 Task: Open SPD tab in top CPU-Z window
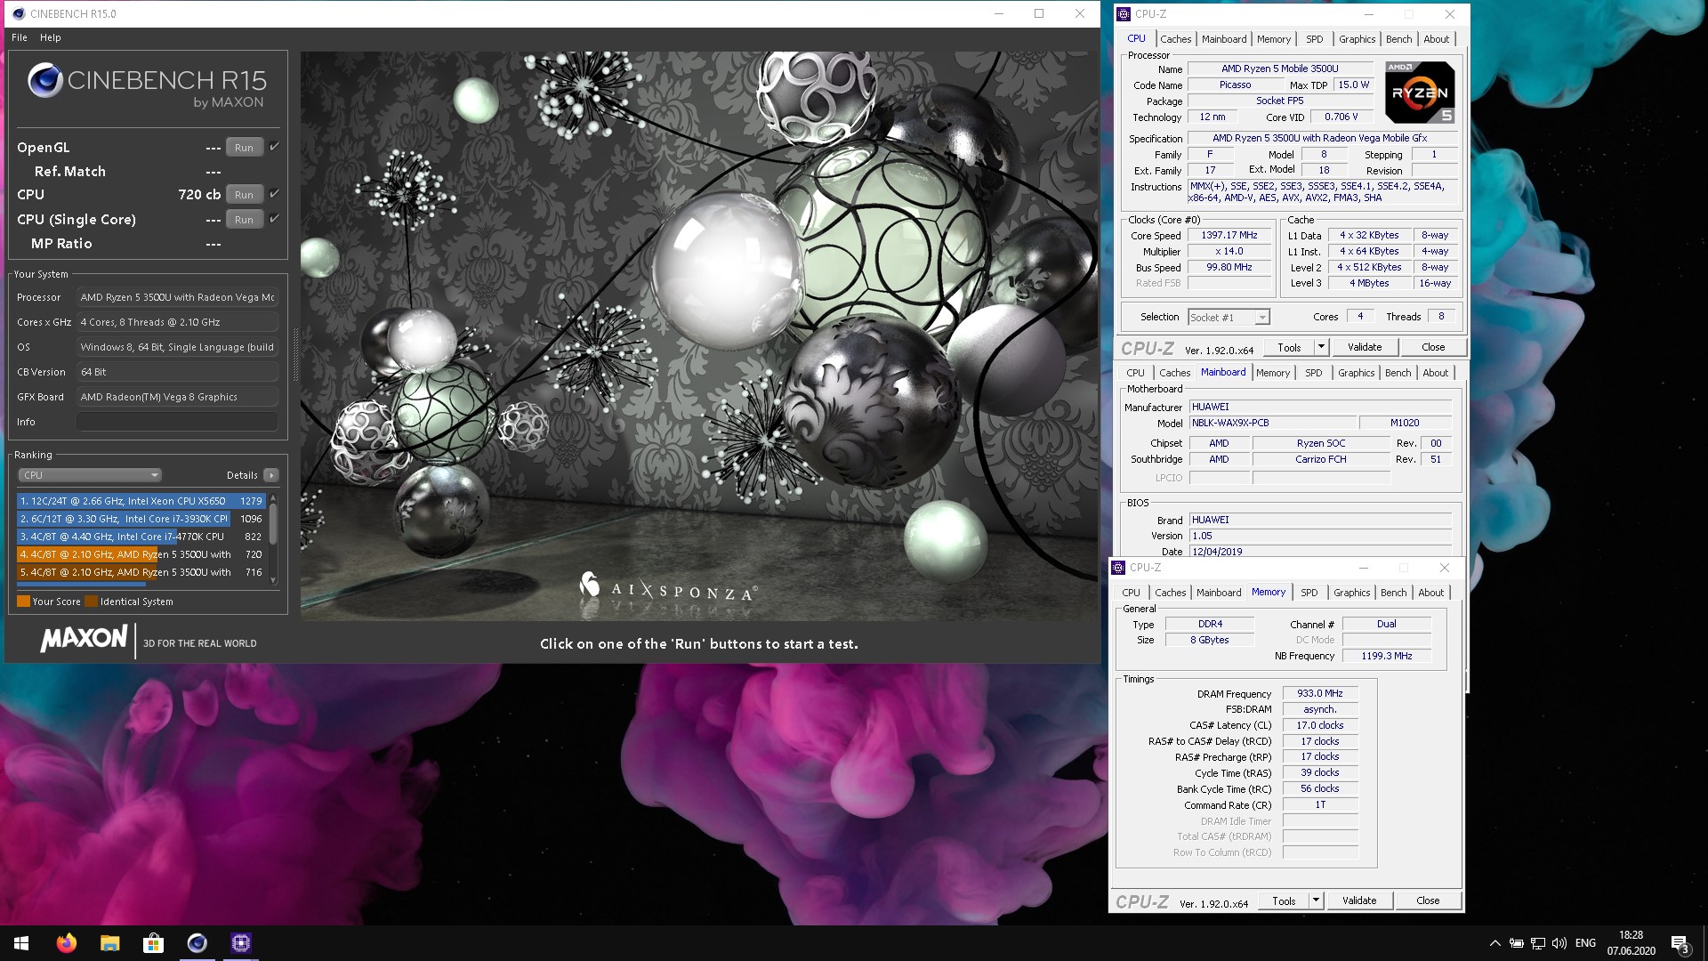(x=1314, y=39)
